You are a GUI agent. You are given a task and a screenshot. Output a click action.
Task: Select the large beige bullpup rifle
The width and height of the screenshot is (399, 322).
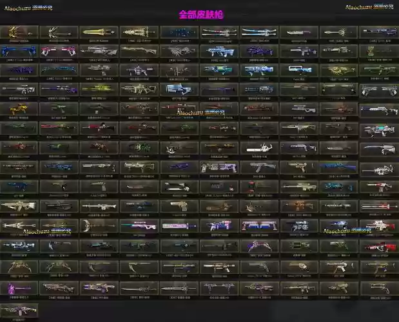click(x=19, y=206)
